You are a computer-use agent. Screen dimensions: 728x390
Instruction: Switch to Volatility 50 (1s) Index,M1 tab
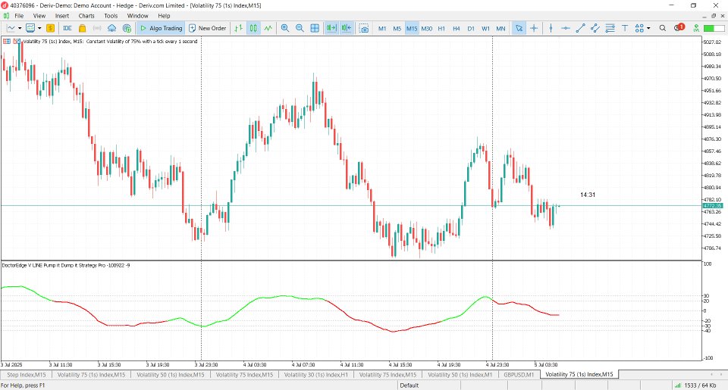click(x=460, y=375)
